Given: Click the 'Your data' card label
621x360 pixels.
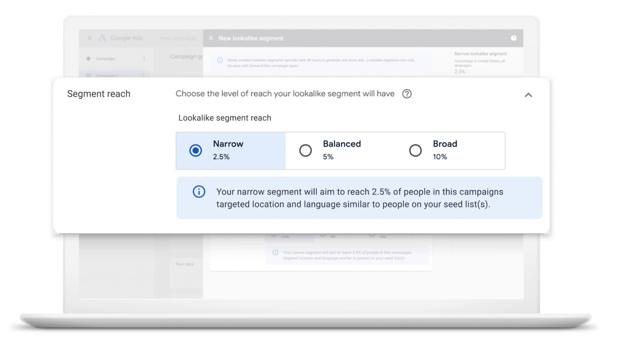Looking at the screenshot, I should click(185, 264).
